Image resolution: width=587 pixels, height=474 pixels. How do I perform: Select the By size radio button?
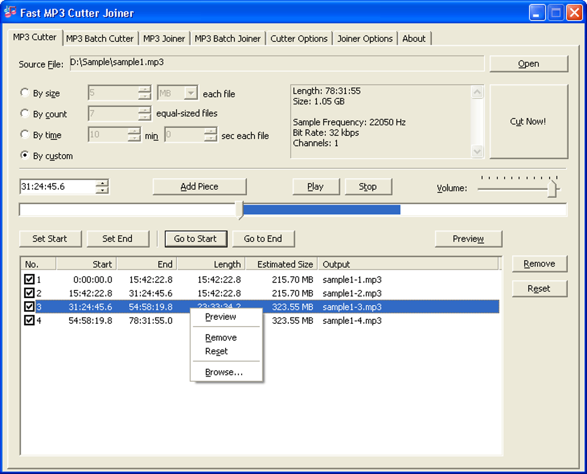(25, 93)
